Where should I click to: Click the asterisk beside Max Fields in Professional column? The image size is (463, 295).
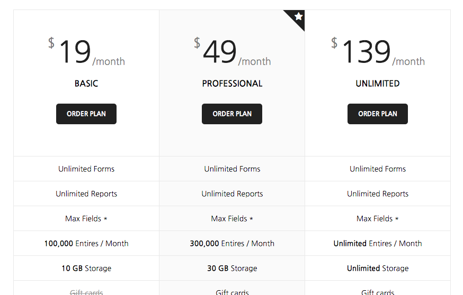click(251, 218)
